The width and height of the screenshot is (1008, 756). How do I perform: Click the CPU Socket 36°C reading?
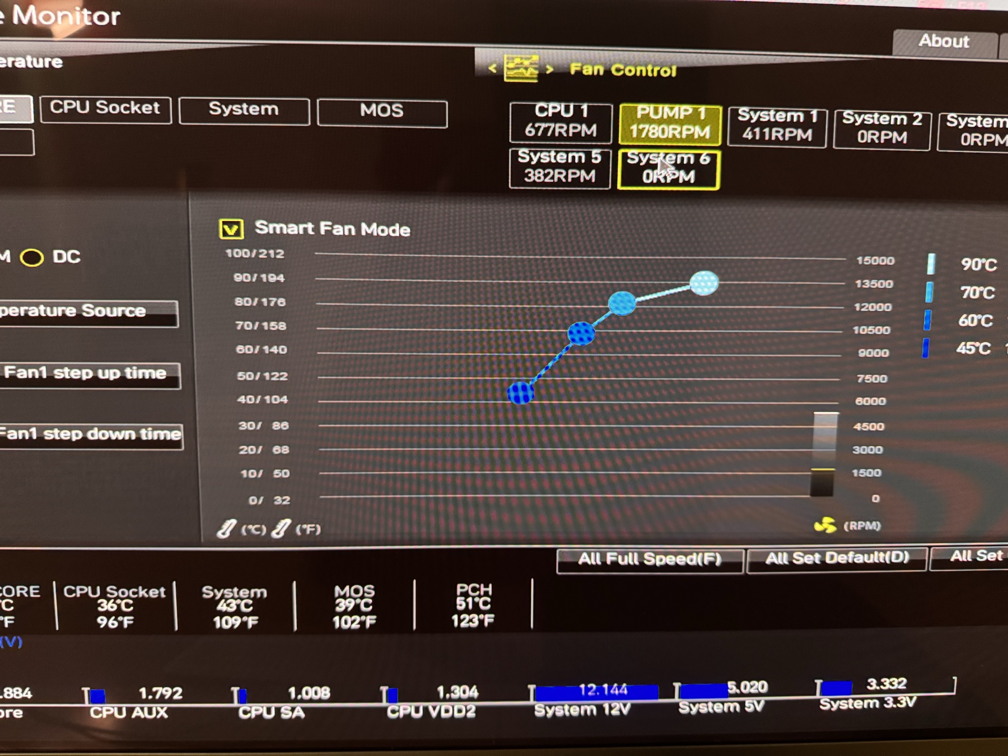[x=115, y=607]
